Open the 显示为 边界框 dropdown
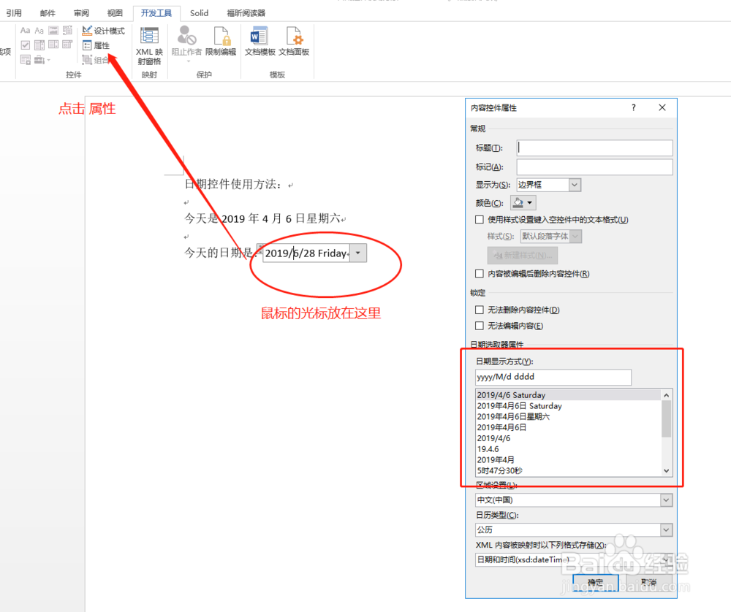Screen dimensions: 731x612 coord(575,185)
